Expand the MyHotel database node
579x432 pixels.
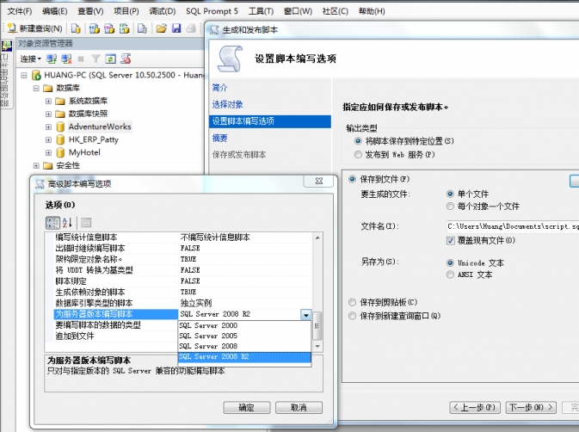pyautogui.click(x=48, y=152)
